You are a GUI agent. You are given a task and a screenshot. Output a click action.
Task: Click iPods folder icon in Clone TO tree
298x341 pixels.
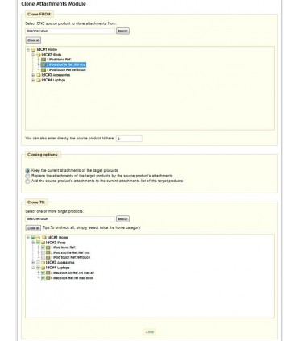43,243
